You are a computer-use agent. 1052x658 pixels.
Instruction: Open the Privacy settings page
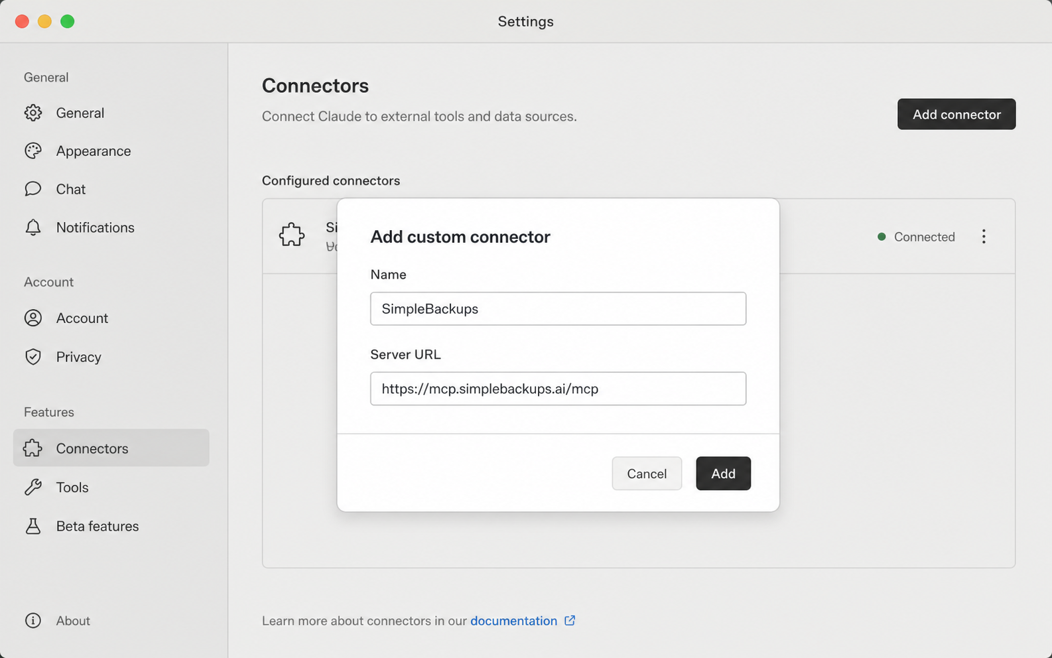tap(111, 357)
